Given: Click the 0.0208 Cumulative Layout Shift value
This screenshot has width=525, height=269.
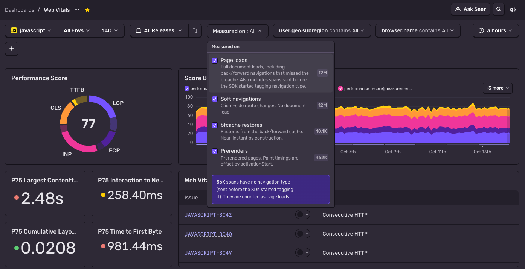Looking at the screenshot, I should click(x=48, y=248).
